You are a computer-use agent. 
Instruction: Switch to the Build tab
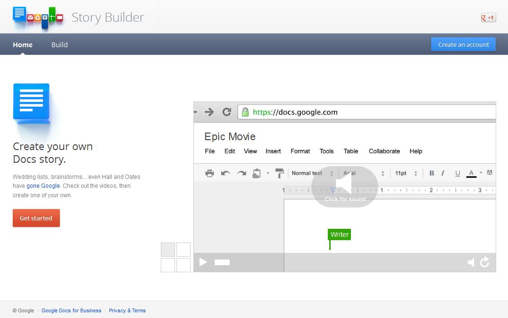[x=59, y=44]
